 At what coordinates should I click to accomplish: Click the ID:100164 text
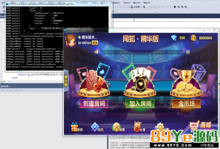pyautogui.click(x=84, y=43)
